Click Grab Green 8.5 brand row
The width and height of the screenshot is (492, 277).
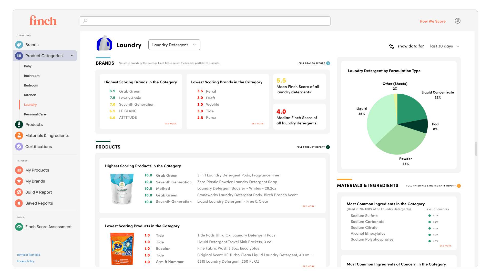(125, 91)
